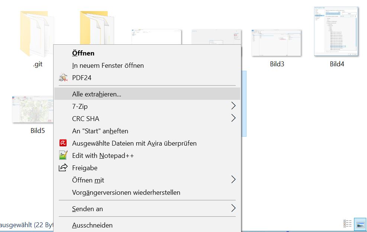367x232 pixels.
Task: Select the Bild4 thumbnail
Action: [x=336, y=32]
